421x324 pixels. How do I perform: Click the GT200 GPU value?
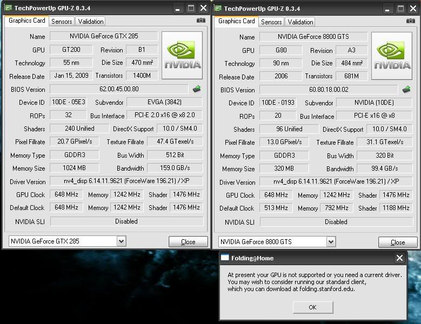[x=71, y=49]
